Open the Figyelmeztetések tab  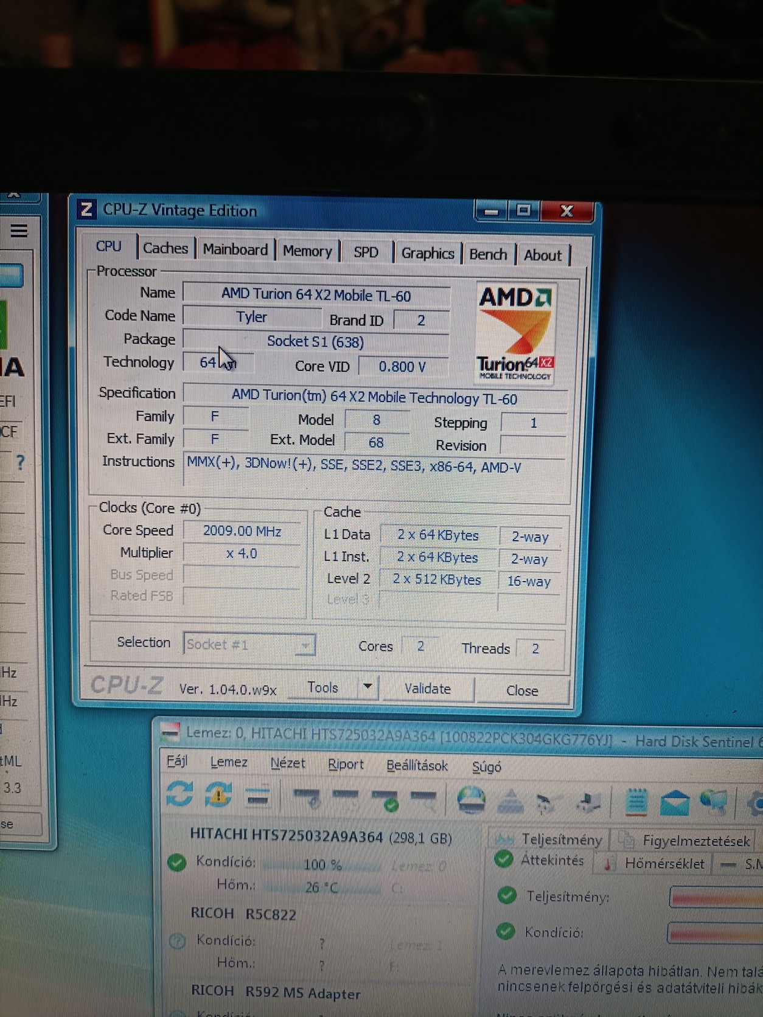point(686,841)
